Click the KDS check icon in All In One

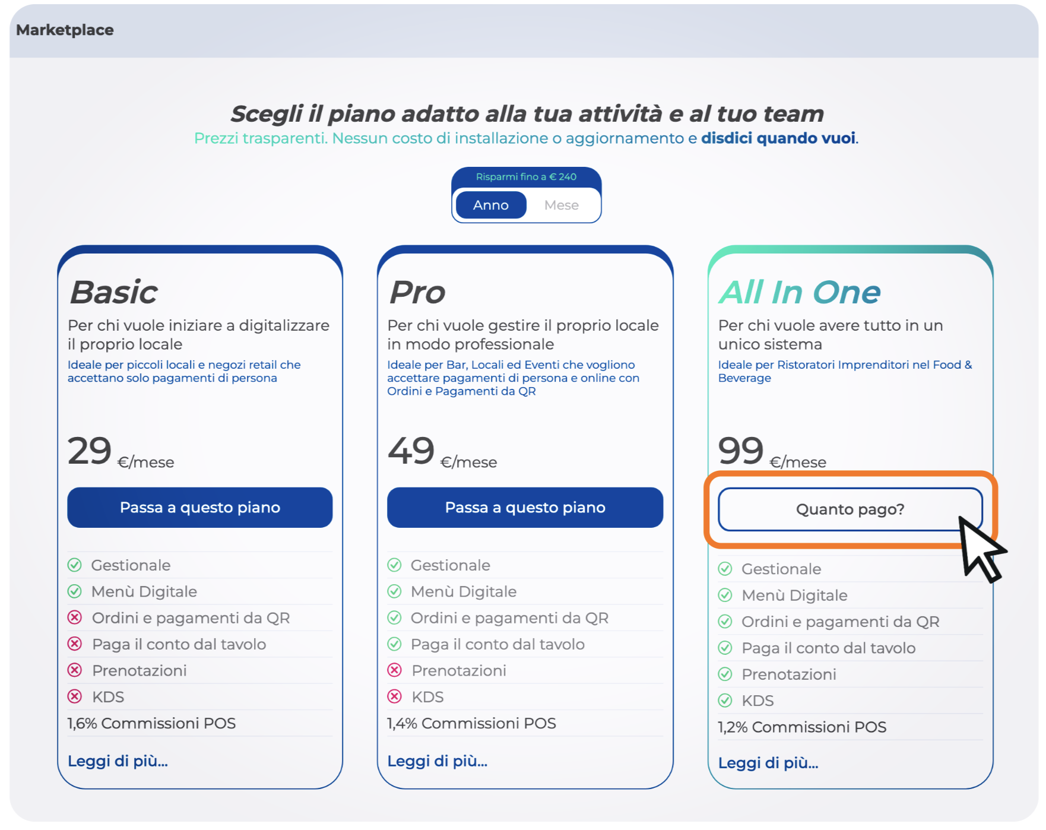725,701
